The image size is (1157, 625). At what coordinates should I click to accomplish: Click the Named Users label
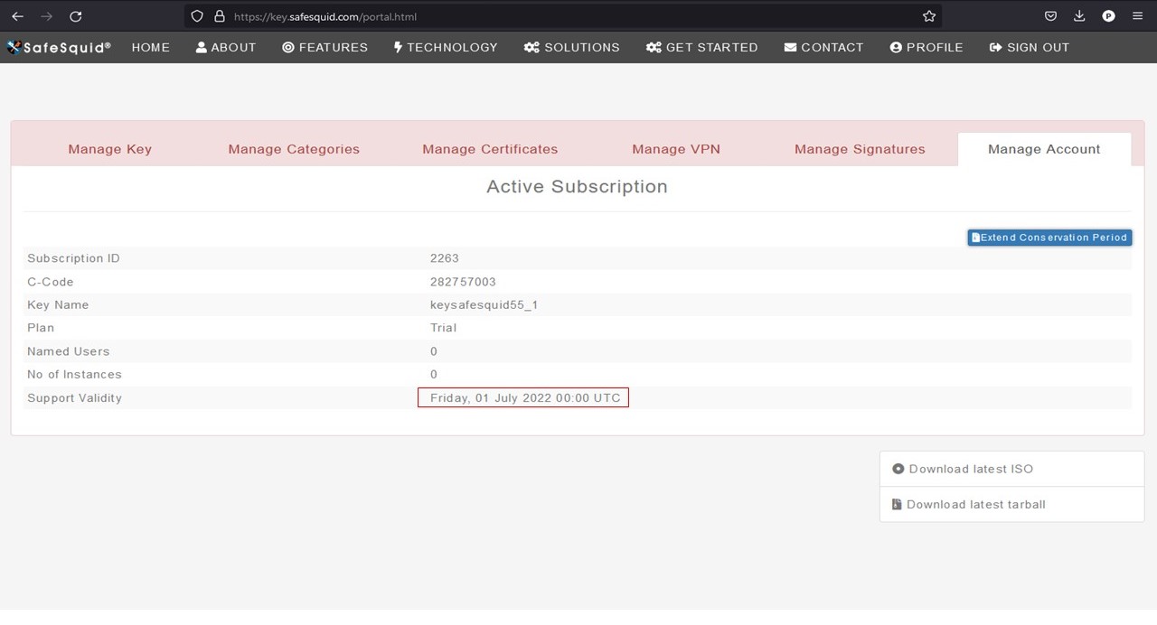click(x=68, y=351)
